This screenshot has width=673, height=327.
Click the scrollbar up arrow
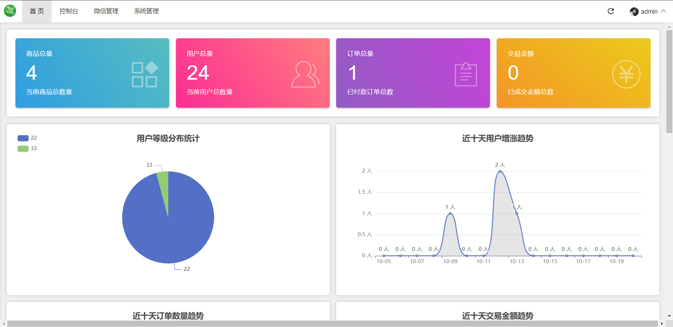click(x=669, y=26)
